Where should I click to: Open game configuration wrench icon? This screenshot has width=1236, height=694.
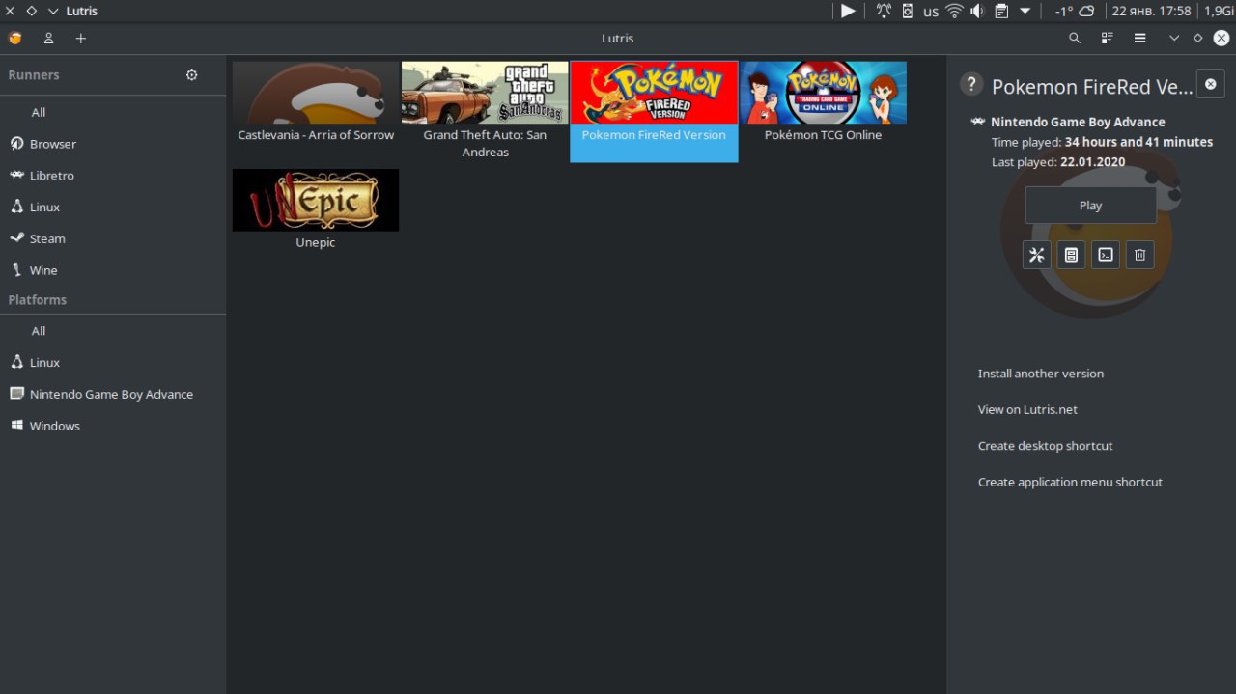(1037, 255)
